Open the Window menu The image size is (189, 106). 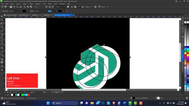point(62,4)
